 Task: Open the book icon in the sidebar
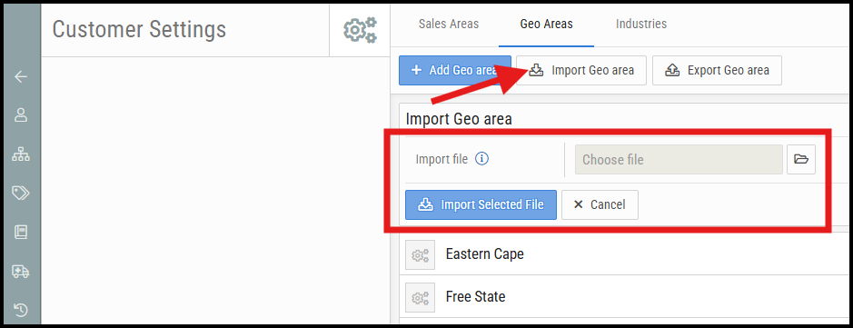coord(21,233)
